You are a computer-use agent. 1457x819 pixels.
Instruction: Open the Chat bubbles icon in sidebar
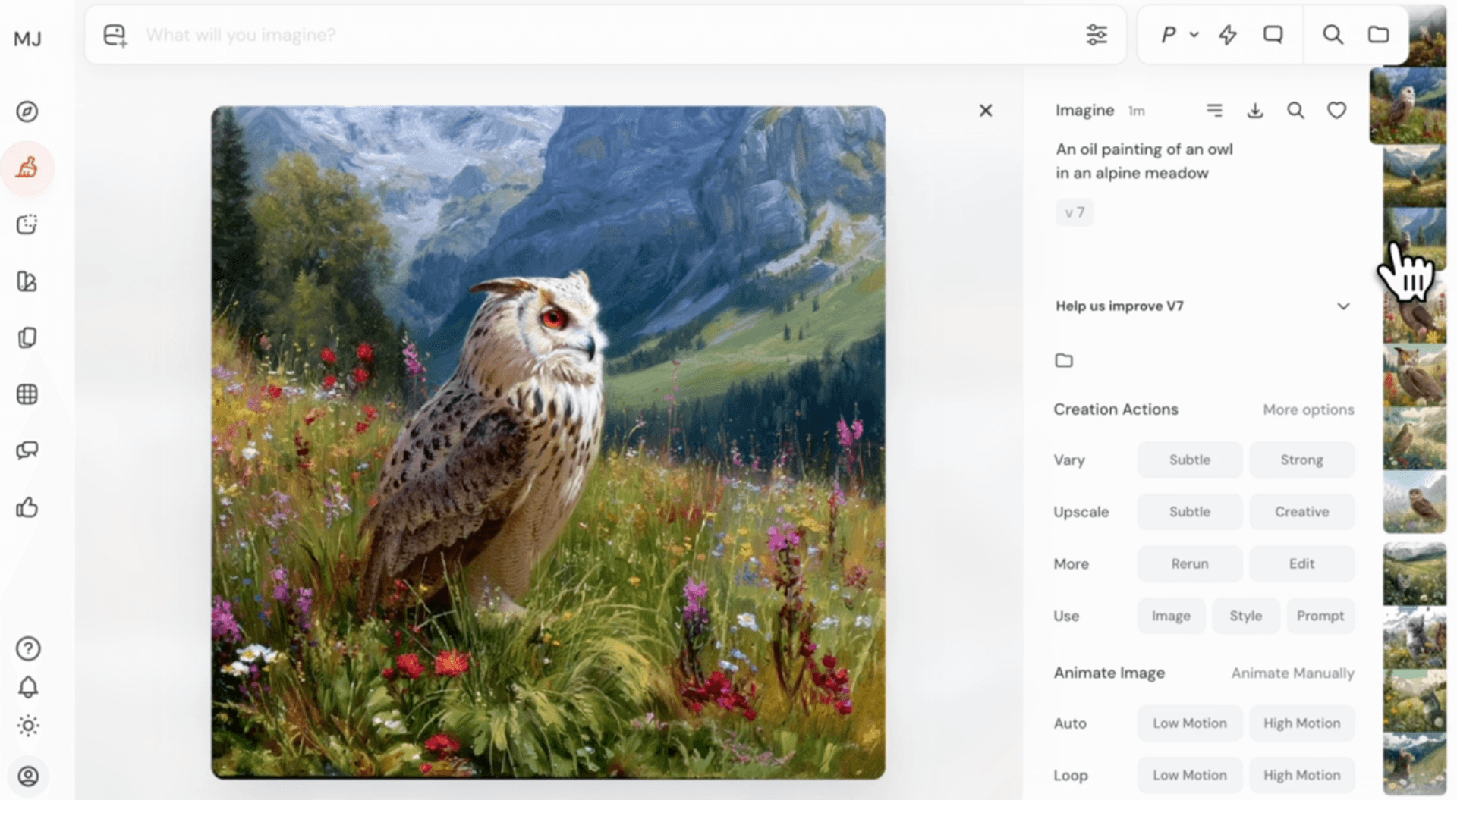click(x=27, y=450)
